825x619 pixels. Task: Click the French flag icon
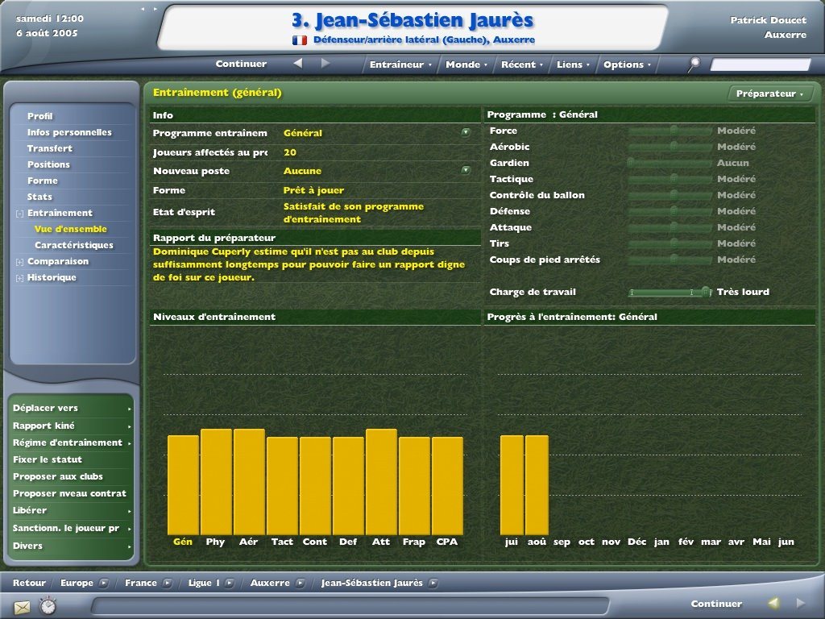(300, 40)
